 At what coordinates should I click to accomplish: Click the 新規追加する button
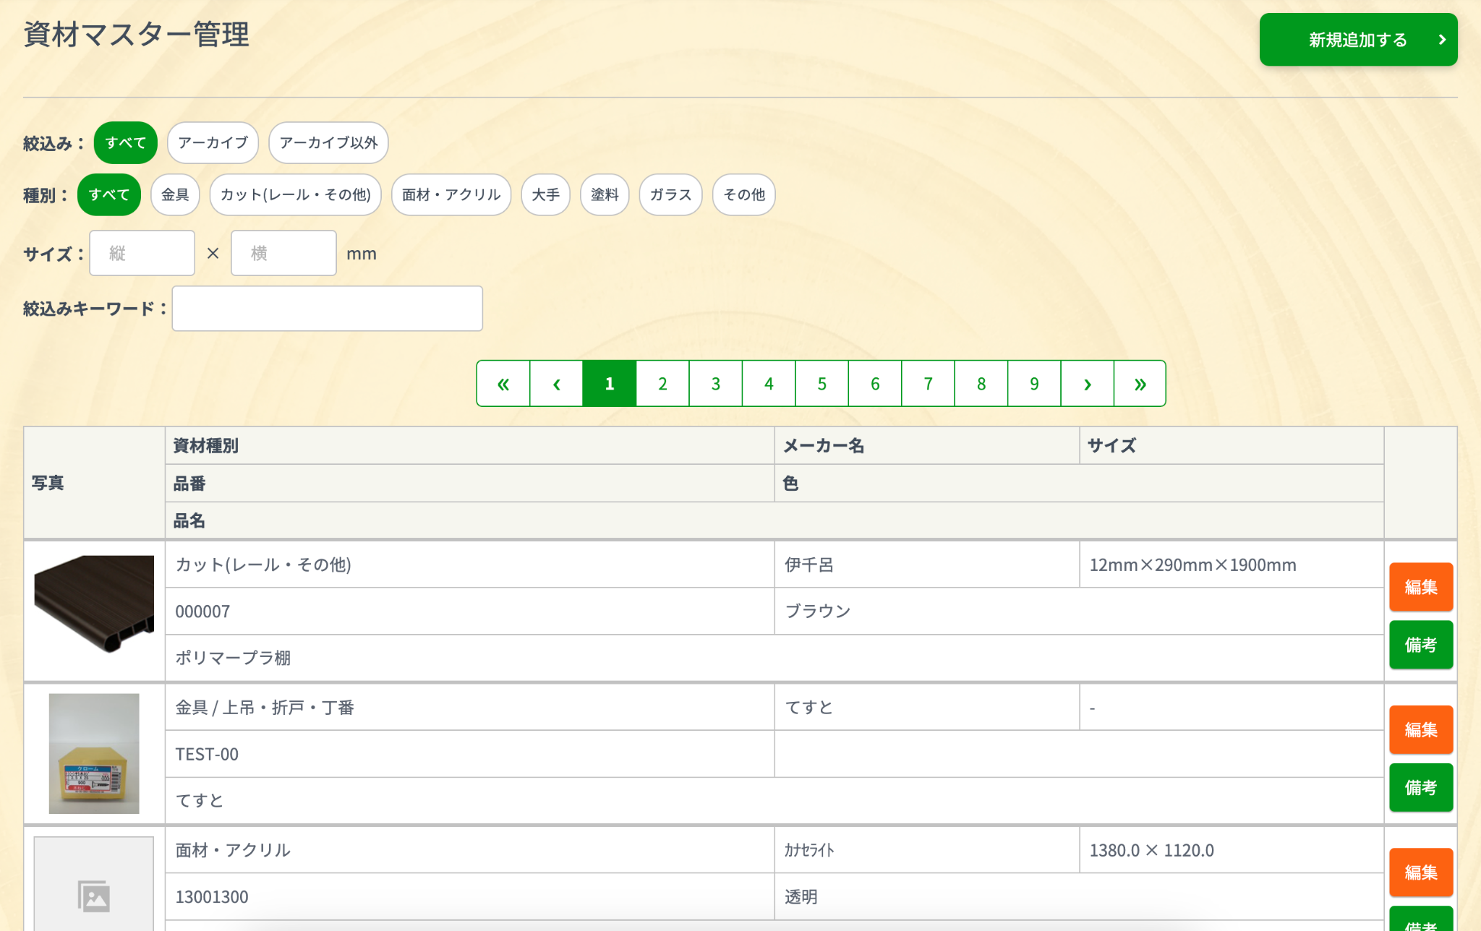[x=1358, y=40]
